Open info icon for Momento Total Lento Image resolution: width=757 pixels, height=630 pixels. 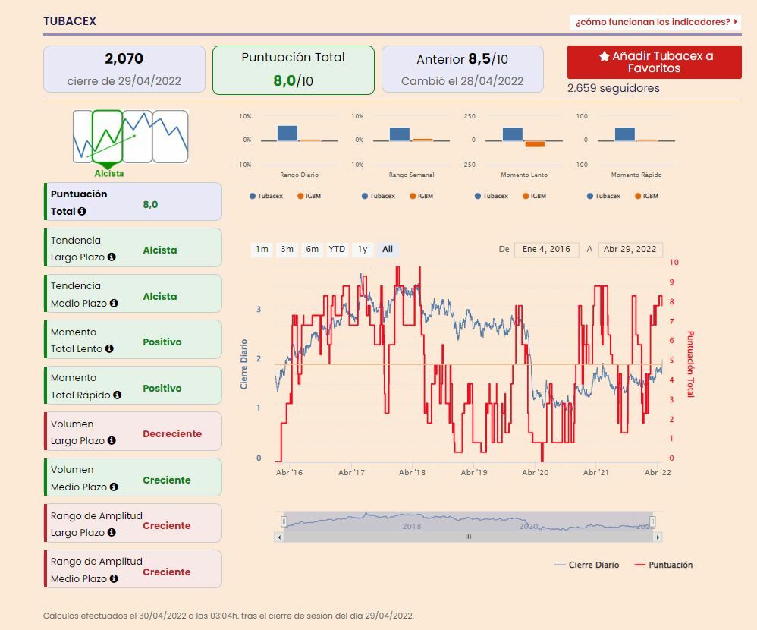click(109, 348)
